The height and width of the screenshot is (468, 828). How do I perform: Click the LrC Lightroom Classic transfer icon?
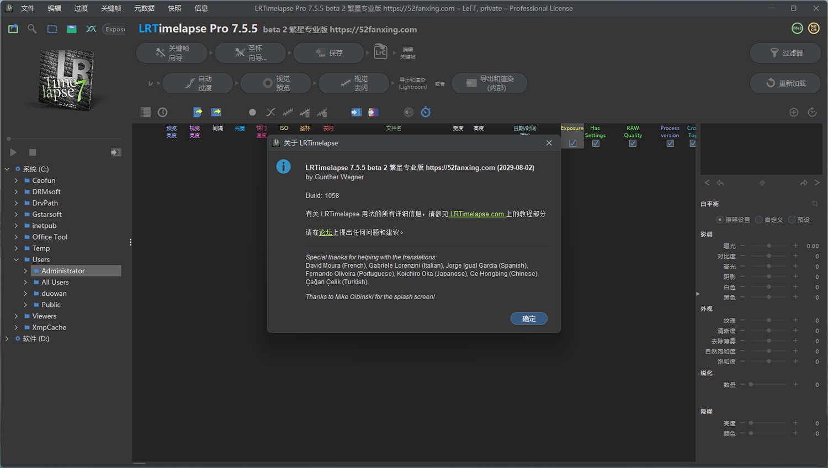click(x=381, y=52)
